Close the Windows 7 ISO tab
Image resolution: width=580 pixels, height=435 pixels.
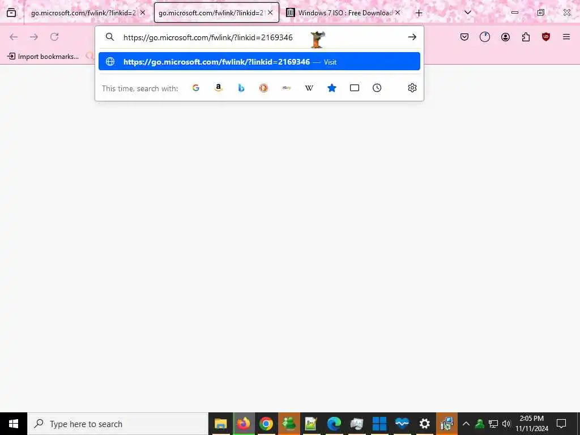click(398, 12)
